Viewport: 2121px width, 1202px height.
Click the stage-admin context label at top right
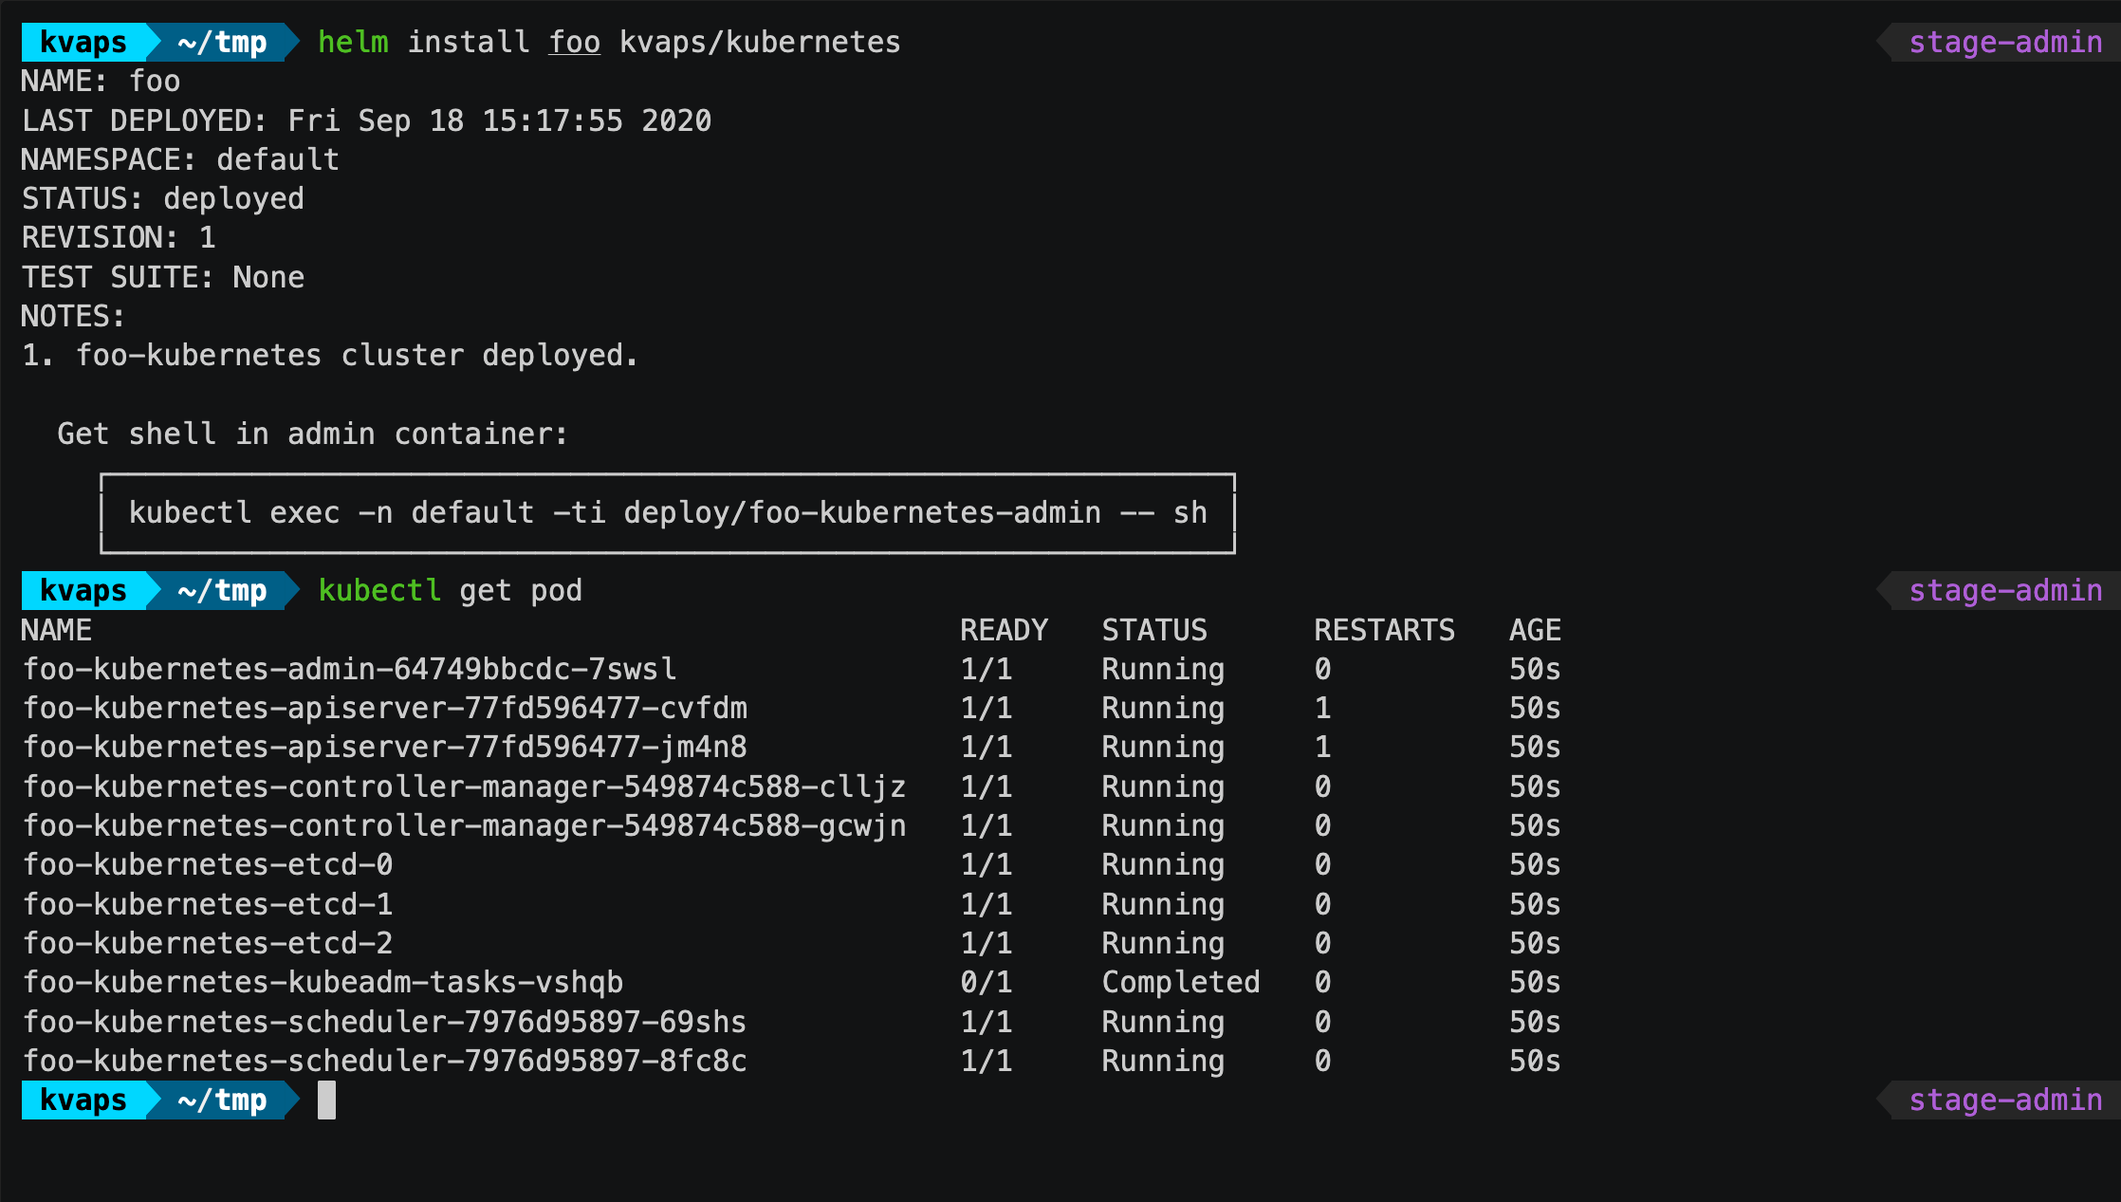point(2005,42)
